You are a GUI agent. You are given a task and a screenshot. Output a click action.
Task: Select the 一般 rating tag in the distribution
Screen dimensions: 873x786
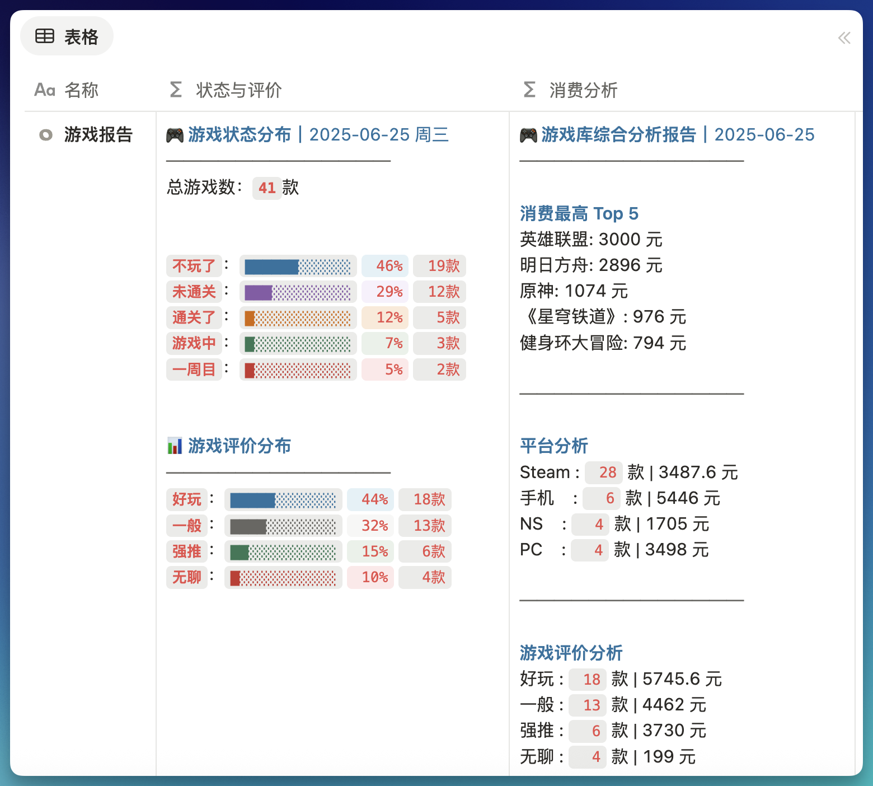click(x=187, y=526)
